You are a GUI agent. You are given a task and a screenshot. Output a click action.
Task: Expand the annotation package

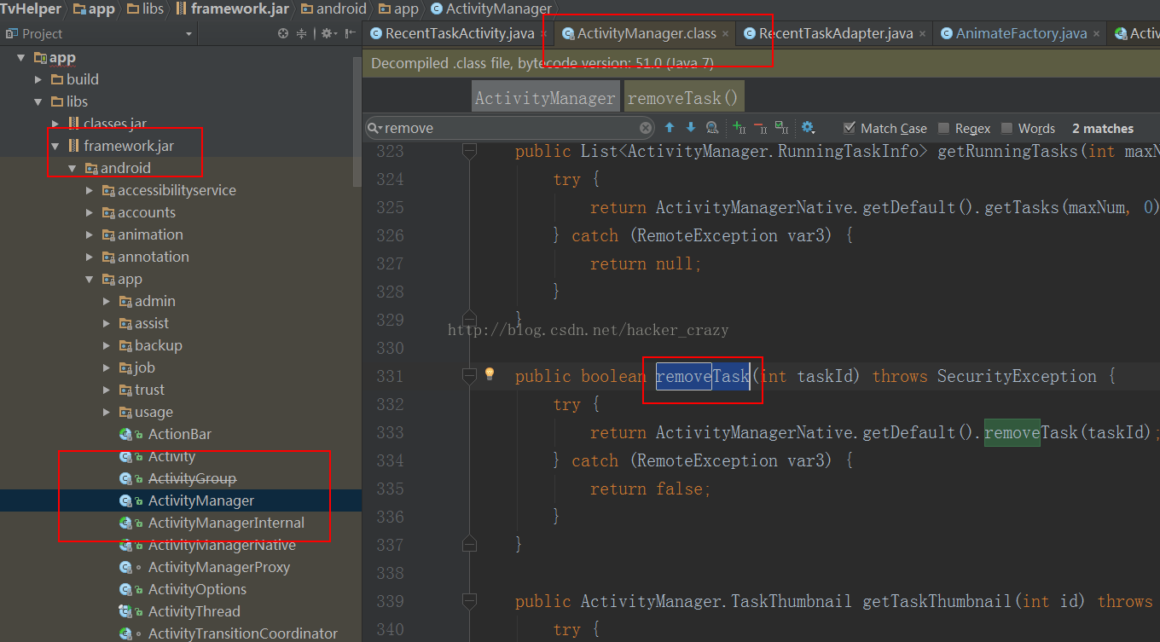coord(90,257)
